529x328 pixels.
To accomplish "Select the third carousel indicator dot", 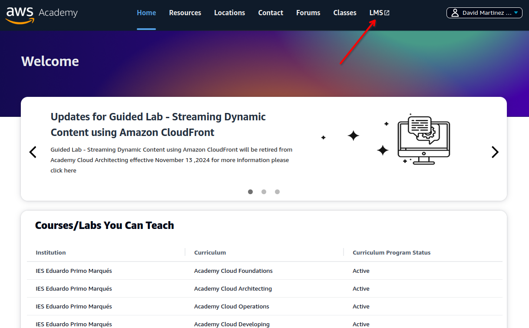I will (x=277, y=192).
